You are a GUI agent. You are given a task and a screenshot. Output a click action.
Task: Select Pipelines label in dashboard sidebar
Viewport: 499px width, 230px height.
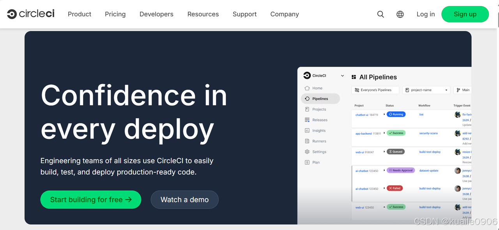pos(320,99)
